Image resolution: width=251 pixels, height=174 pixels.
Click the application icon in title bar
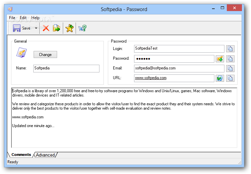click(10, 9)
